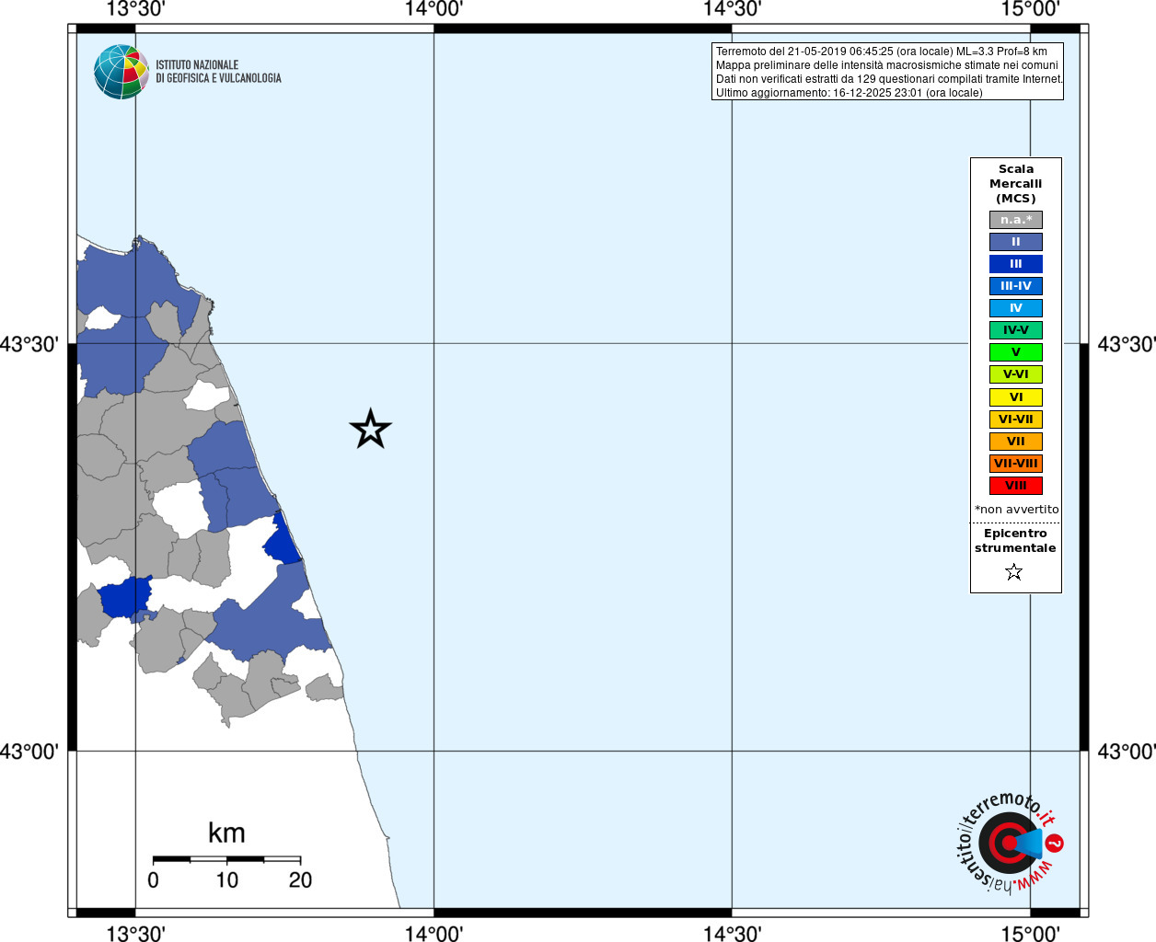Select the intensity II legend swatch
Viewport: 1156px width, 942px height.
tap(1015, 242)
